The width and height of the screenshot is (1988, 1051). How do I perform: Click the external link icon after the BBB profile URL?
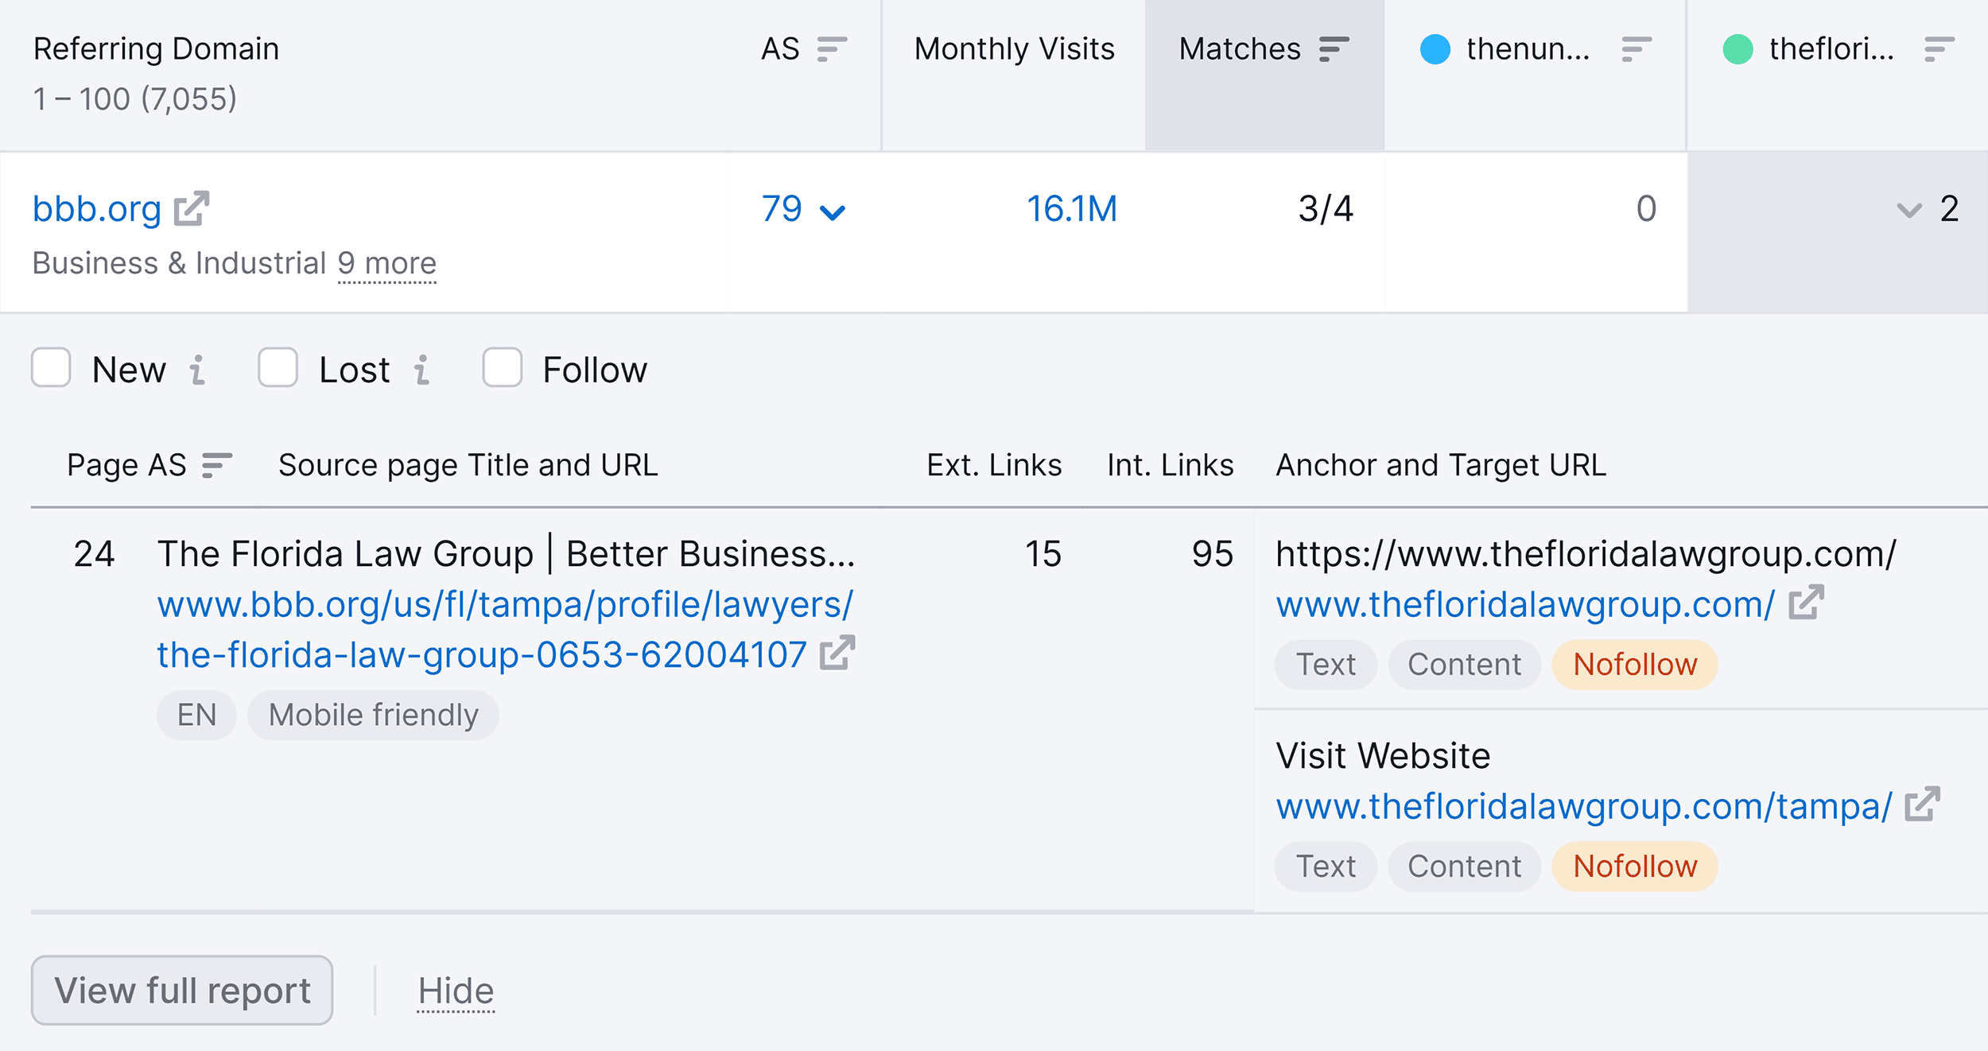pyautogui.click(x=837, y=655)
